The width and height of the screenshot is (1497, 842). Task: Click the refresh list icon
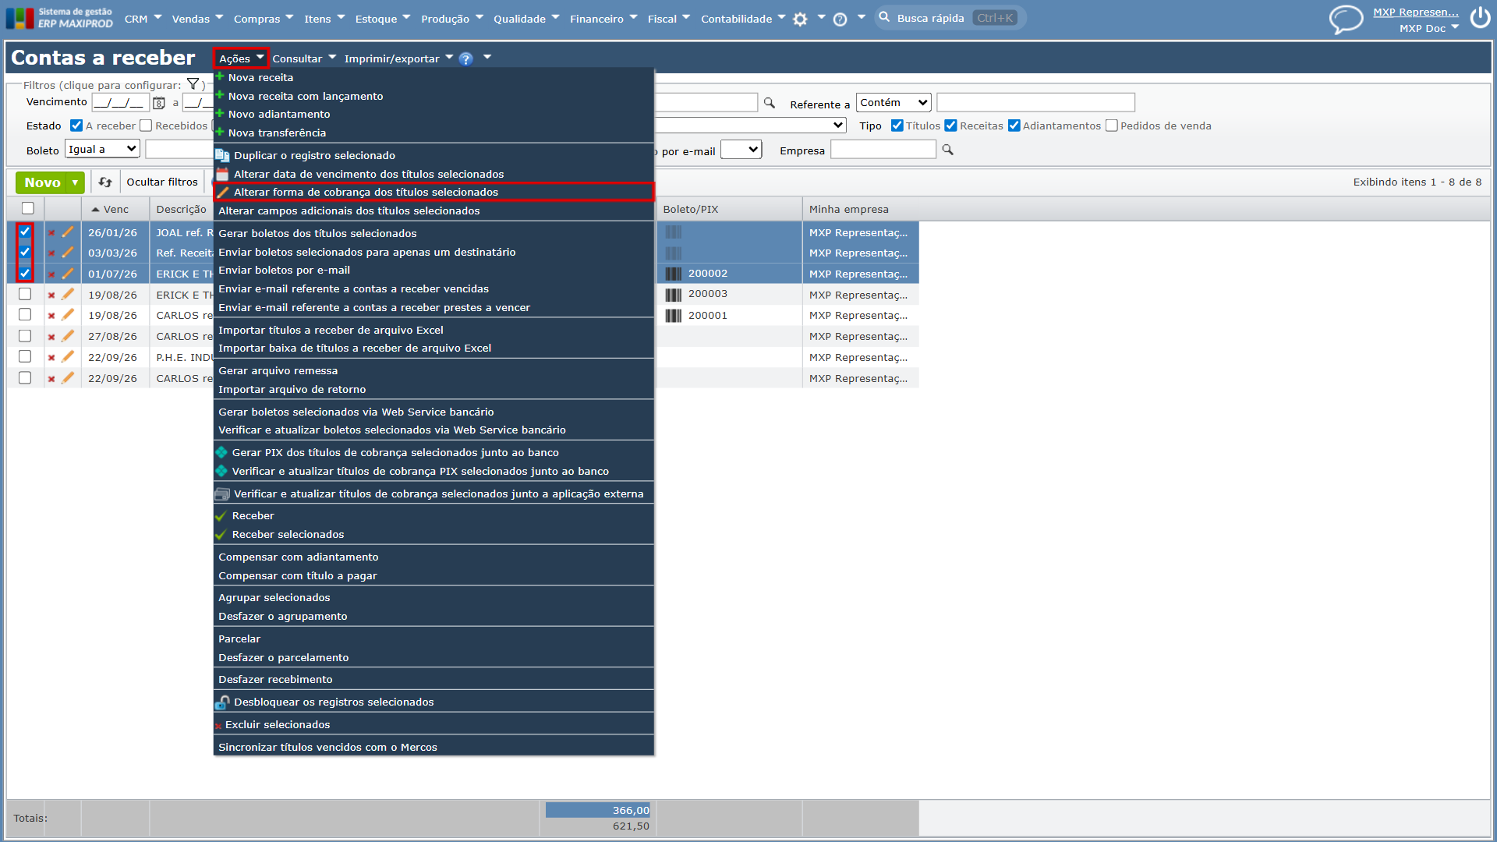coord(105,182)
